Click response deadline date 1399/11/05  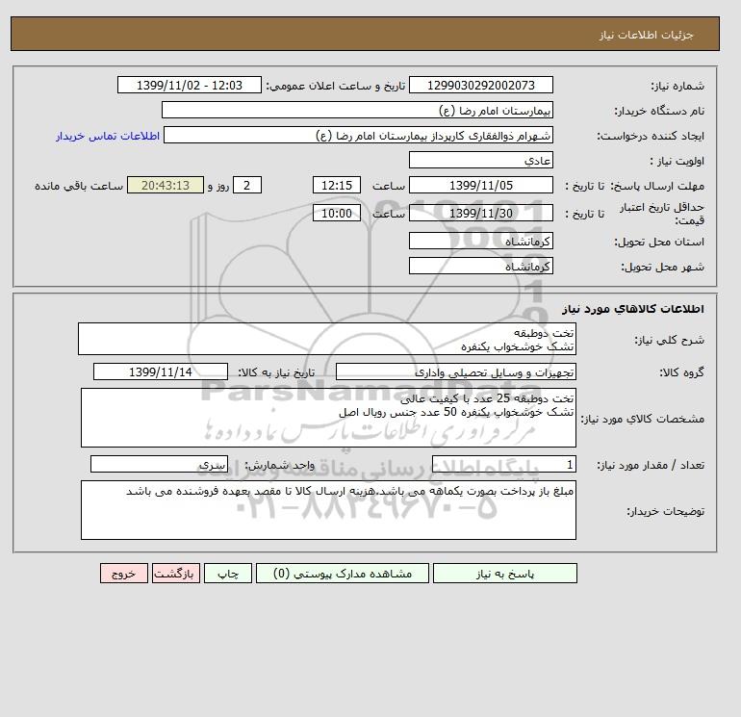pos(480,186)
